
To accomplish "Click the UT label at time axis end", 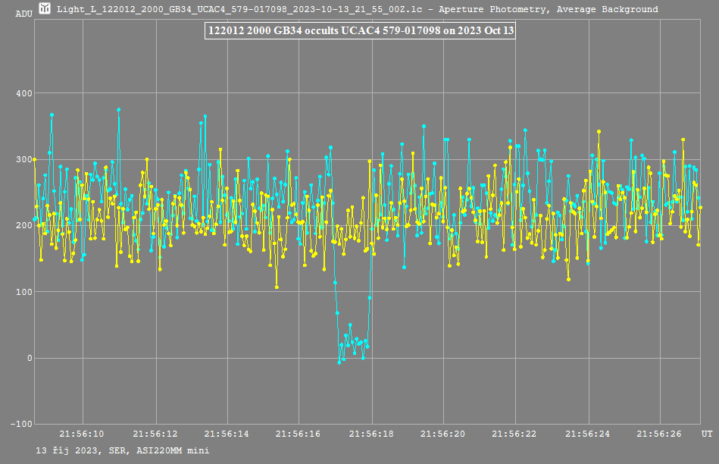I will (x=706, y=434).
